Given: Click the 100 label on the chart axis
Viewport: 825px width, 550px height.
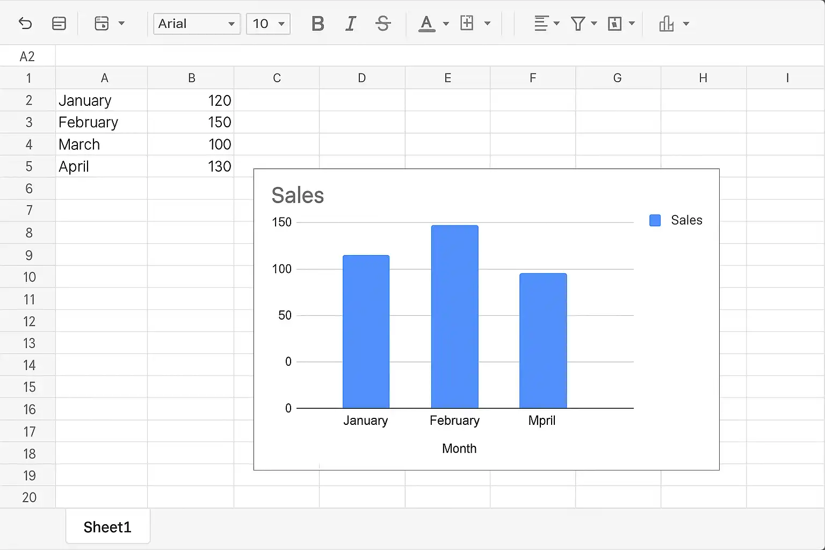Looking at the screenshot, I should coord(282,269).
